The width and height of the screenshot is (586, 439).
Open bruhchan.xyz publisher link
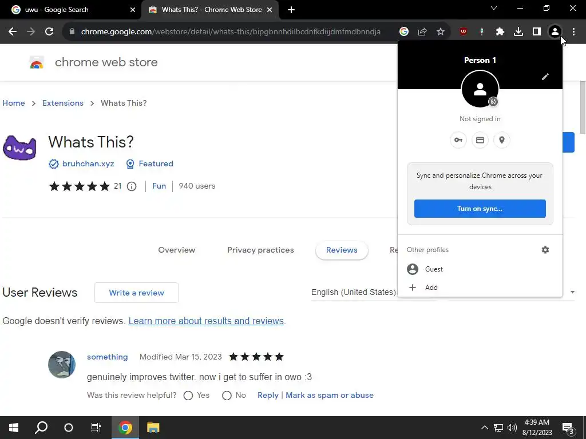(88, 164)
